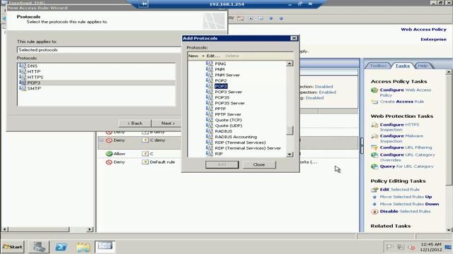Click Move Selected Rules Up
The width and height of the screenshot is (453, 254).
[406, 197]
